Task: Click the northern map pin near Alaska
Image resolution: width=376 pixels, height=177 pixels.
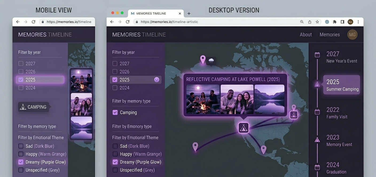Action: point(203,60)
